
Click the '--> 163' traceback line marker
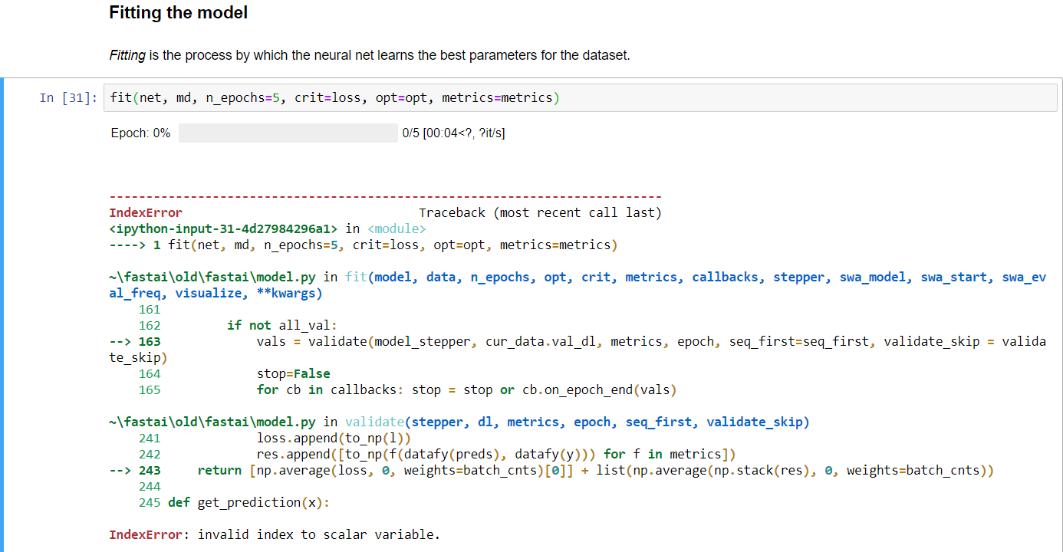point(135,342)
